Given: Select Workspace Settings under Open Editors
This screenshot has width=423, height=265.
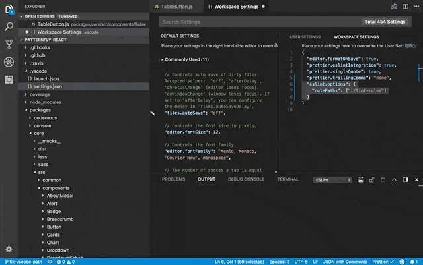Looking at the screenshot, I should (x=84, y=32).
